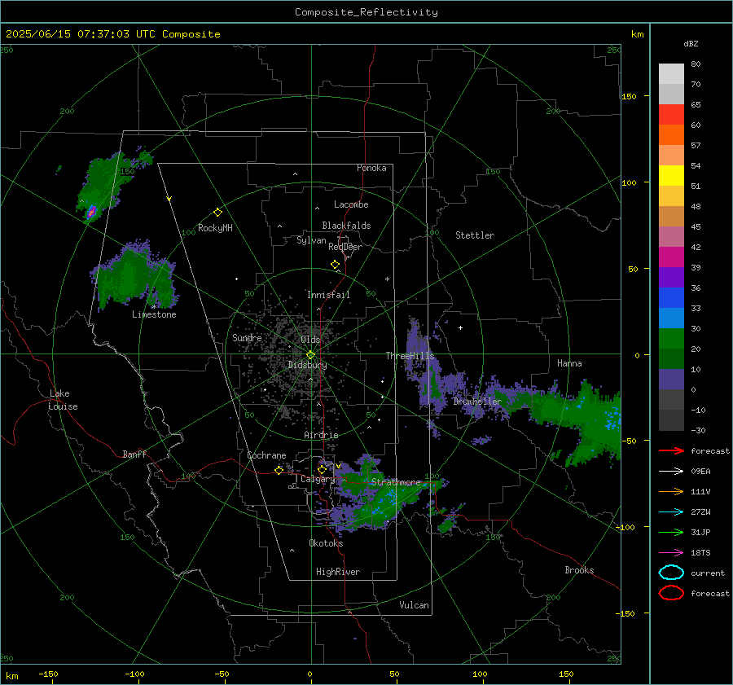Screen dimensions: 733x685
Task: Click the Hanna label
Action: [x=569, y=363]
